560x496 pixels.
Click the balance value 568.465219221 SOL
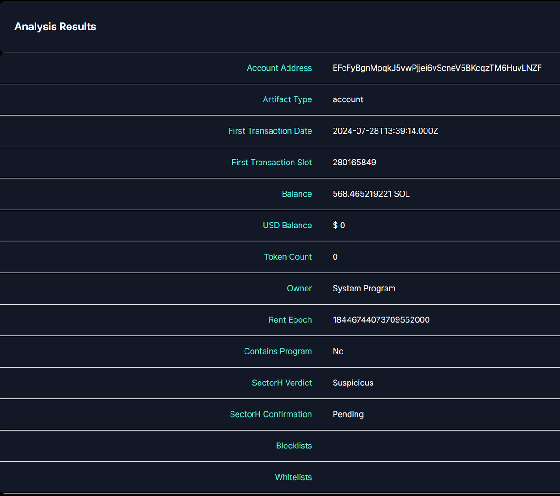(371, 194)
